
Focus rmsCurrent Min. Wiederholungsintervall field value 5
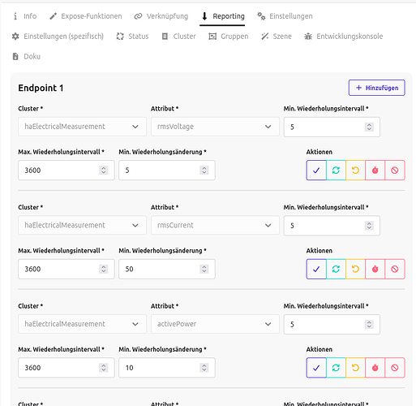pos(332,226)
